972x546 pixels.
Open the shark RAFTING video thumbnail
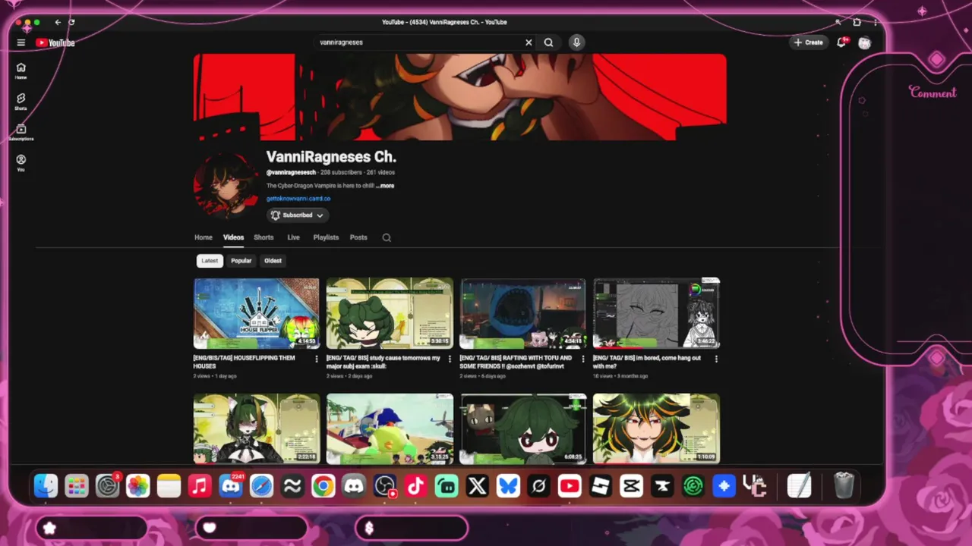pos(523,313)
